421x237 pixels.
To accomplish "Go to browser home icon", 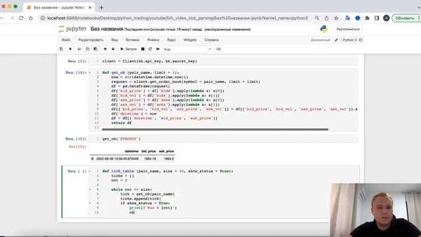I will click(31, 18).
